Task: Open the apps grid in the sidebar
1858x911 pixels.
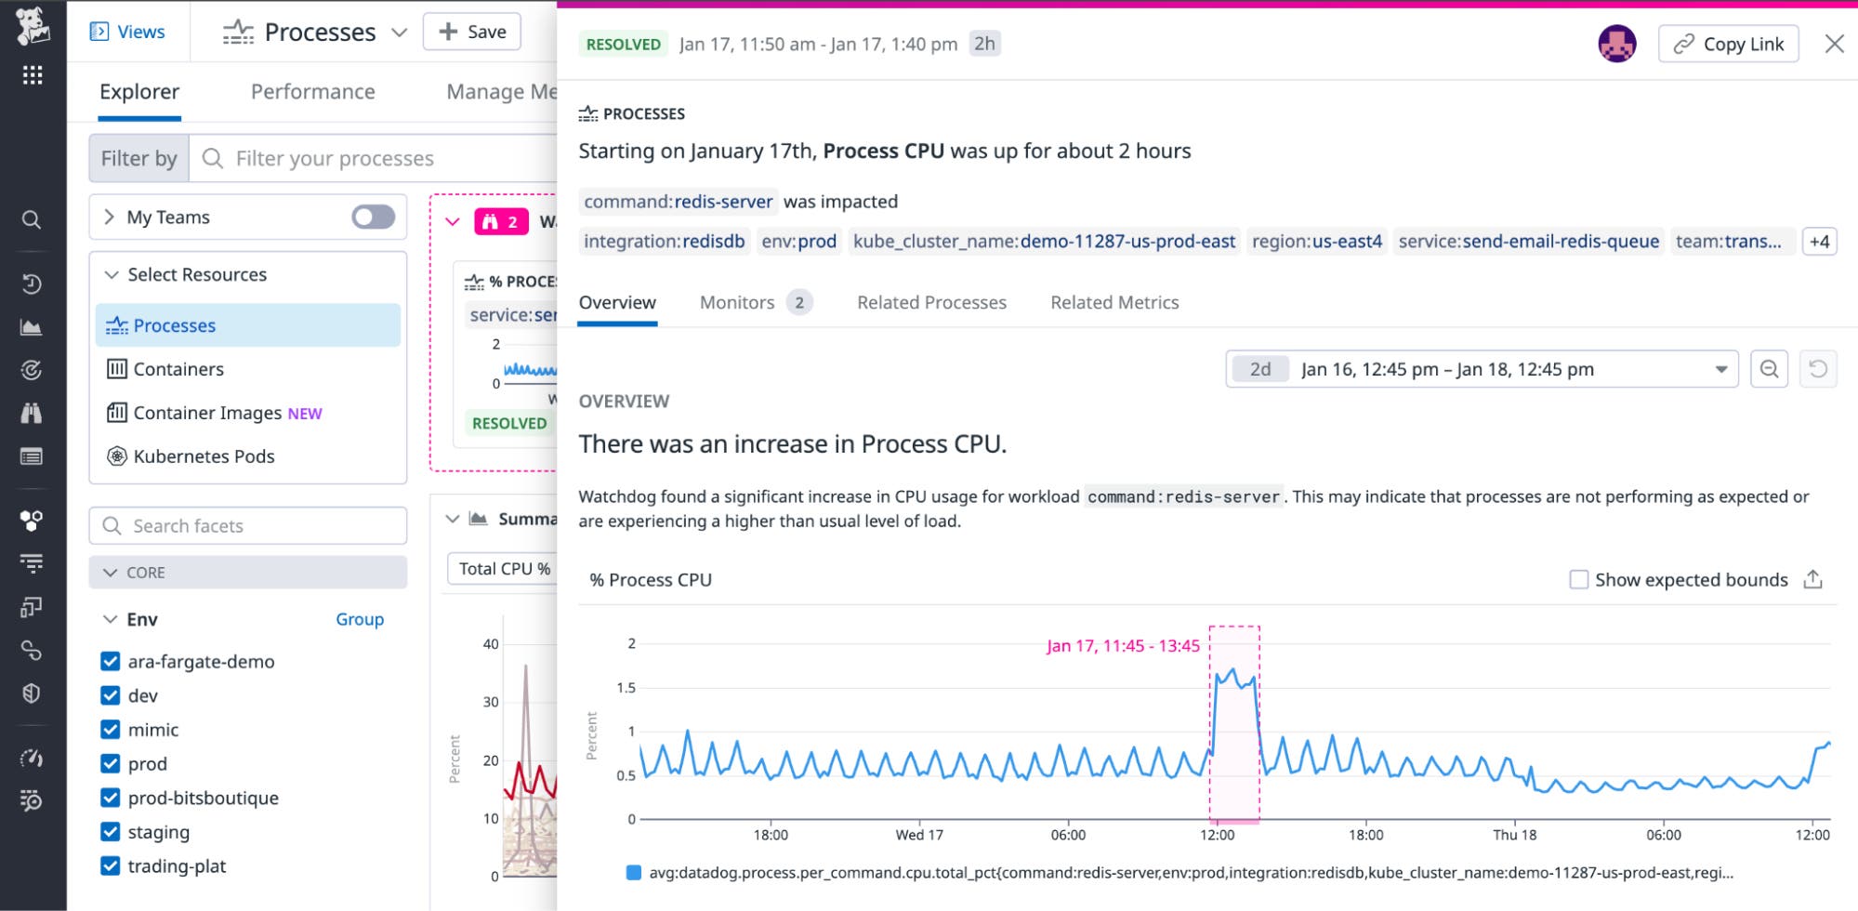Action: tap(32, 75)
